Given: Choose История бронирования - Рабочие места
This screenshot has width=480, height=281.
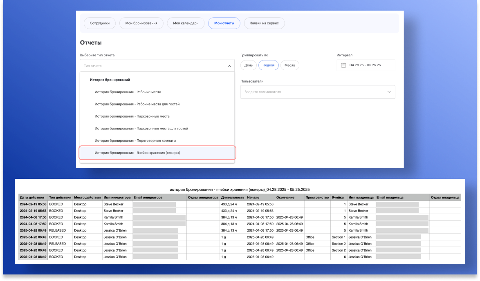Looking at the screenshot, I should click(157, 92).
